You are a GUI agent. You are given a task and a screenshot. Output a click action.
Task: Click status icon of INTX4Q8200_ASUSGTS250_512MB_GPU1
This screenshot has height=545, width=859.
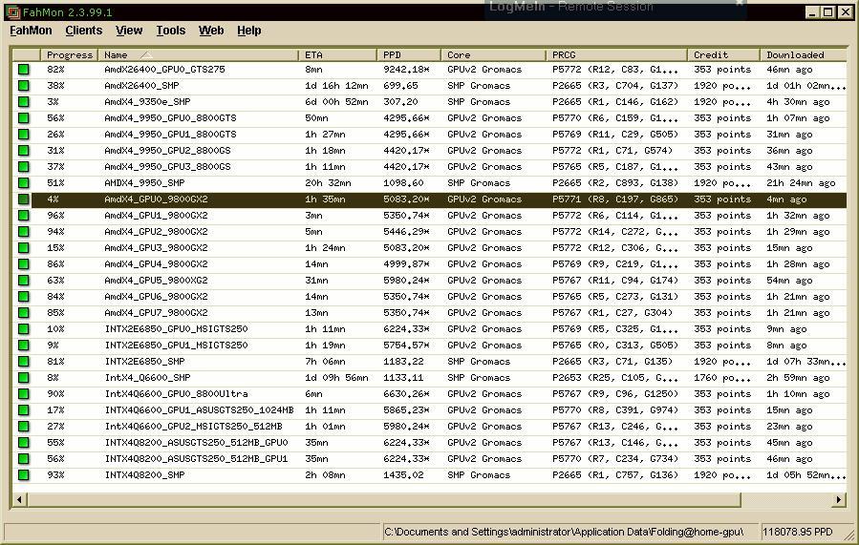click(x=24, y=459)
